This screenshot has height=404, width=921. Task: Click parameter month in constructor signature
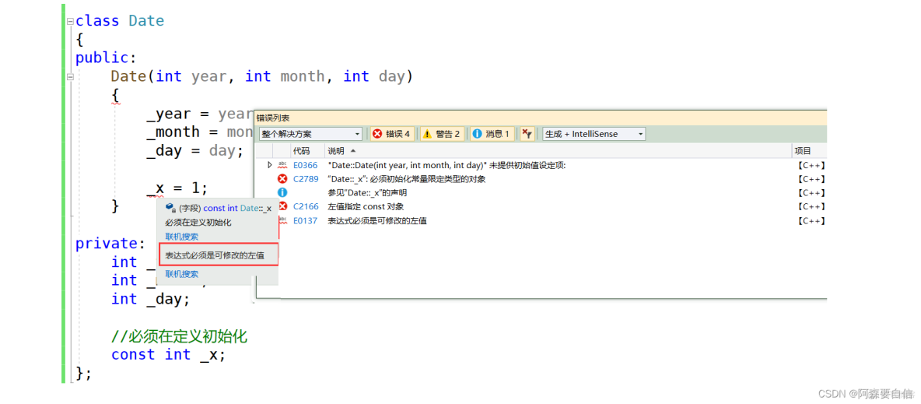coord(303,76)
